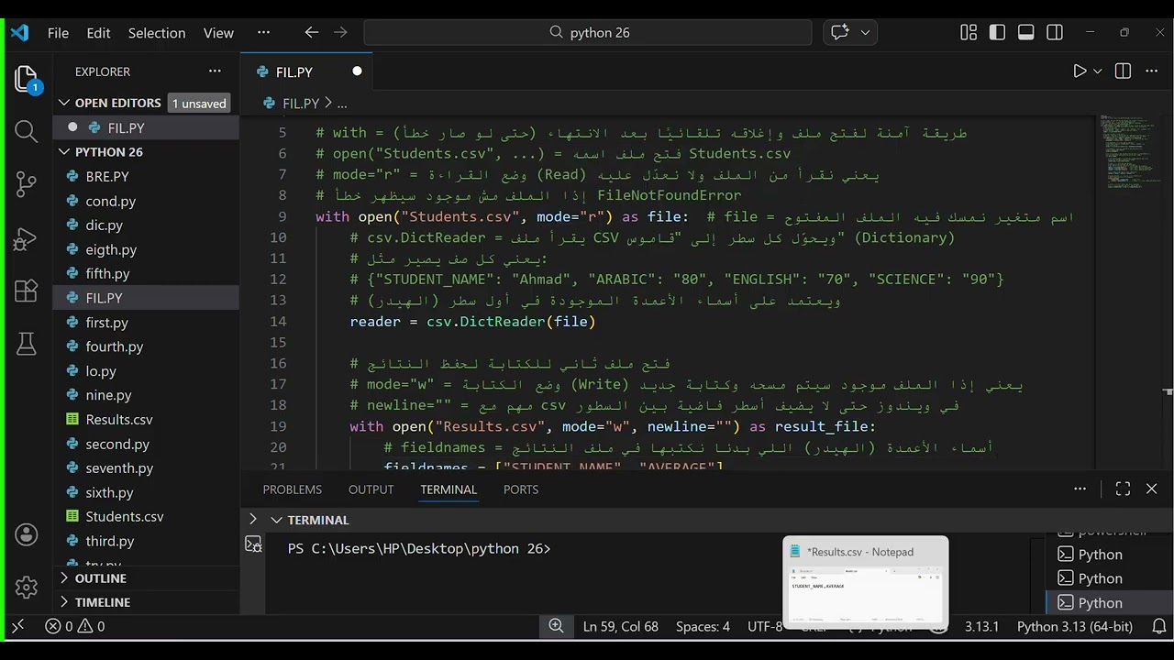Open the remote window icon in the status bar
The height and width of the screenshot is (660, 1174).
click(17, 626)
